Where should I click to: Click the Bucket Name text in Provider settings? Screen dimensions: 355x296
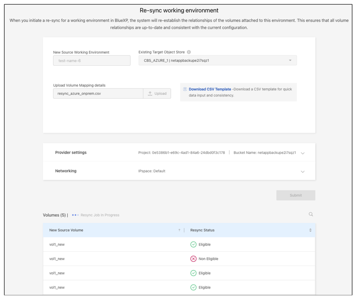[x=264, y=153]
